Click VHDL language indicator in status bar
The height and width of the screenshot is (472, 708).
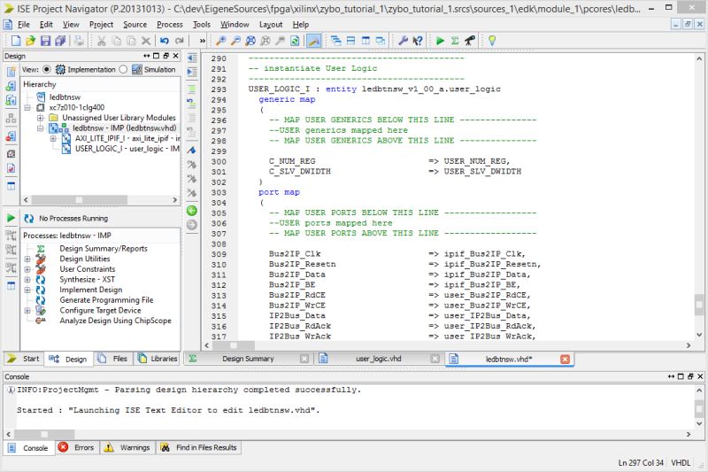point(681,463)
